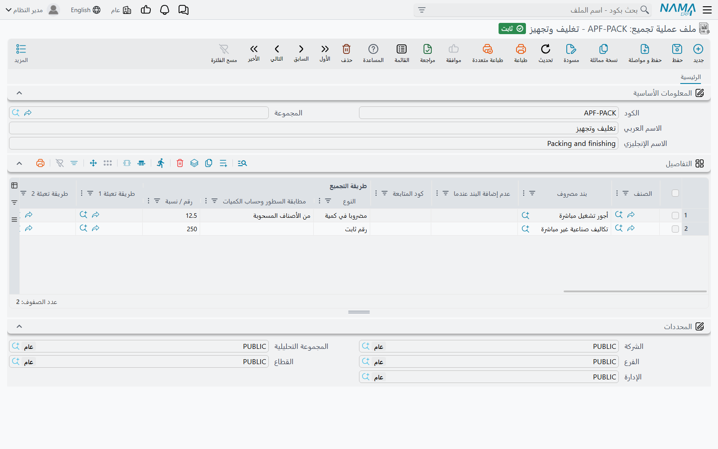Screen dimensions: 718x449
Task: Collapse المعلومات الأساسية section
Action: click(x=19, y=93)
